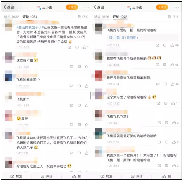This screenshot has width=184, height=181.
Task: Switch to 转发 1625 tab
Action: [x=102, y=17]
